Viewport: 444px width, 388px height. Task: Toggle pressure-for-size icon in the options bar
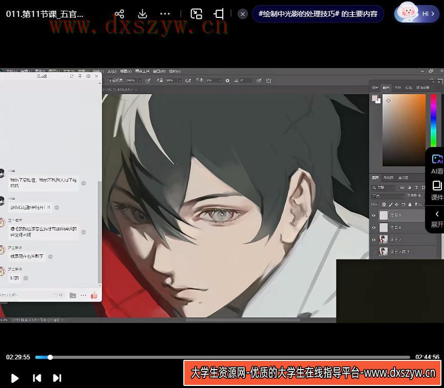coord(259,81)
